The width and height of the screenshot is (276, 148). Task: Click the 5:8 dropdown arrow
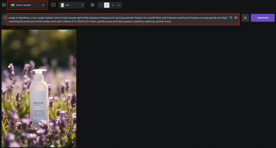[82, 5]
